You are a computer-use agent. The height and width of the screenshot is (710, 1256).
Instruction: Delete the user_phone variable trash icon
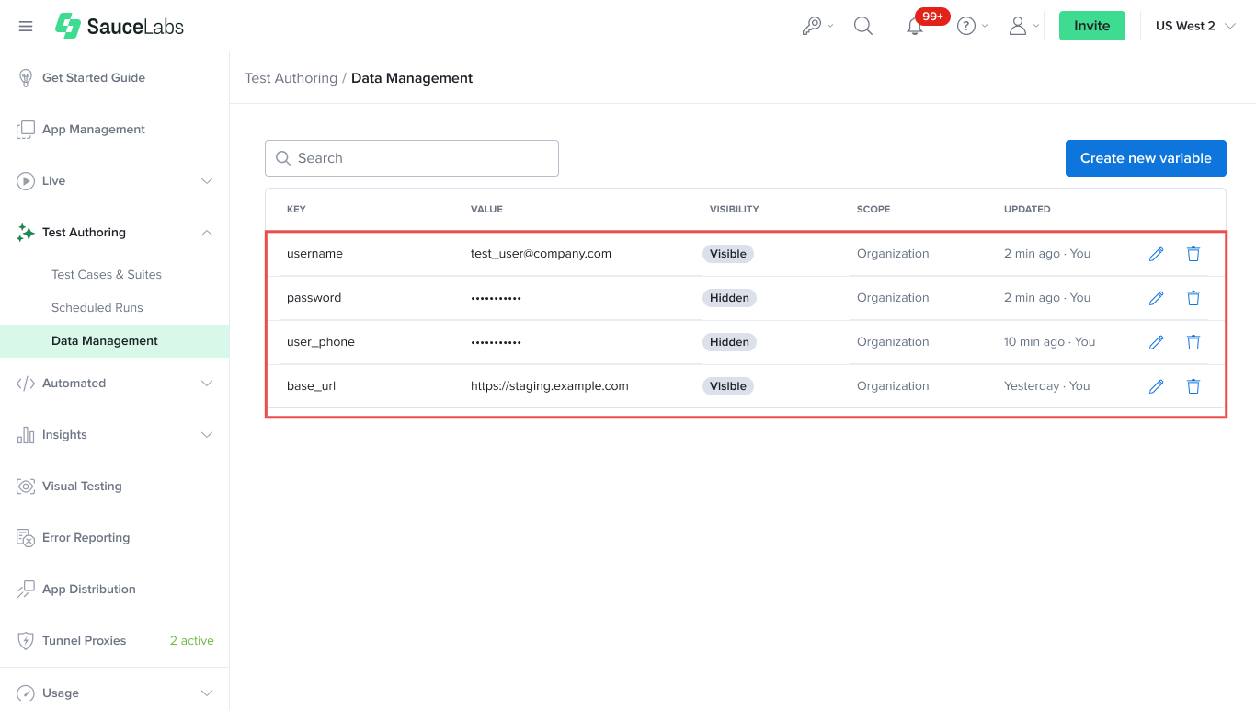1193,342
